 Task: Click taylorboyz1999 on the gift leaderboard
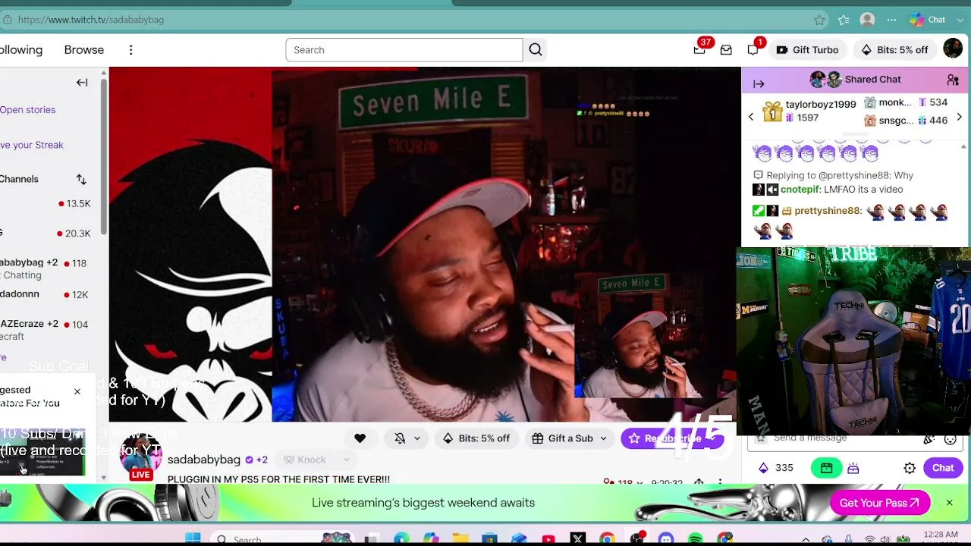tap(821, 105)
